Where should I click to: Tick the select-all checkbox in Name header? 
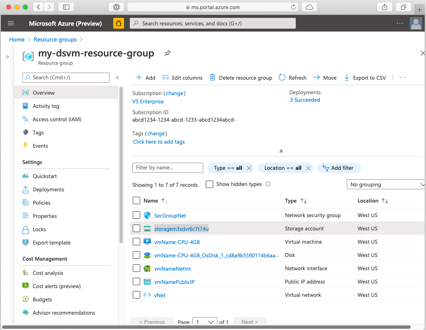click(x=136, y=201)
